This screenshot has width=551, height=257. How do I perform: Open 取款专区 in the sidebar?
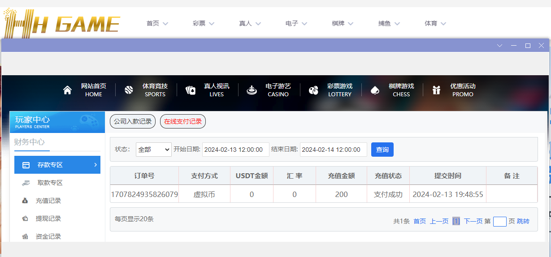tap(50, 183)
